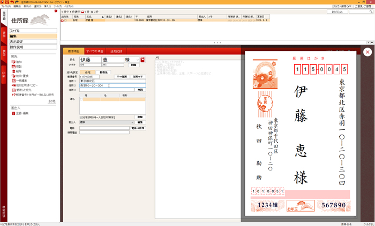The height and width of the screenshot is (226, 375).
Task: Open the ファイル(F) menu in menu bar
Action: pyautogui.click(x=6, y=6)
